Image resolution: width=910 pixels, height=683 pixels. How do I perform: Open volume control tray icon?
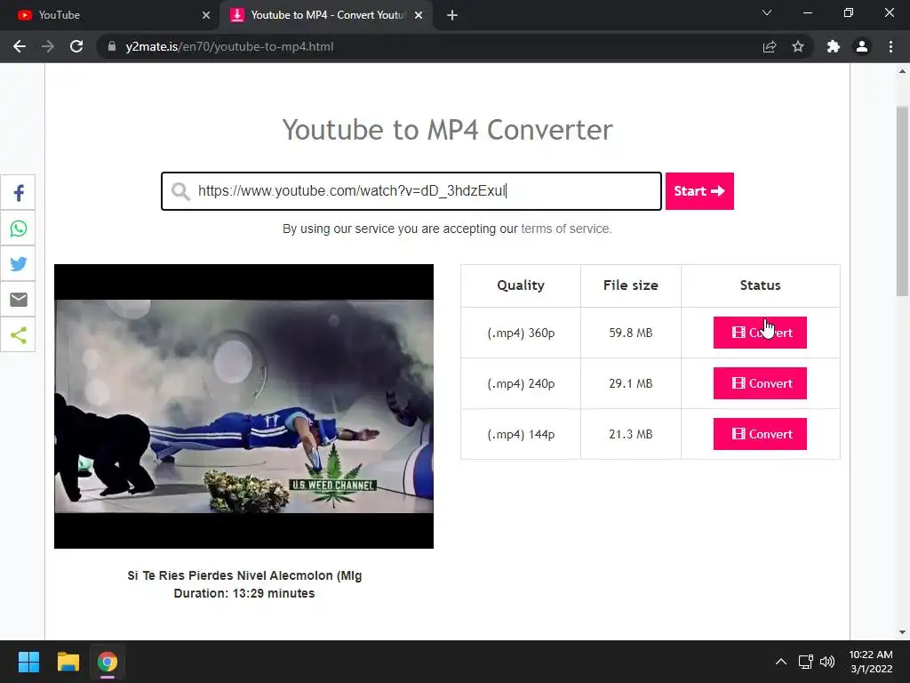[x=827, y=662]
